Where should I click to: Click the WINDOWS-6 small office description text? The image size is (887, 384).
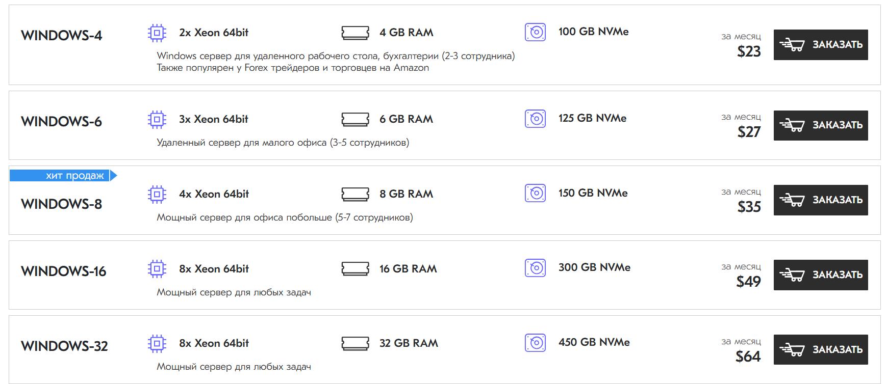tap(283, 143)
